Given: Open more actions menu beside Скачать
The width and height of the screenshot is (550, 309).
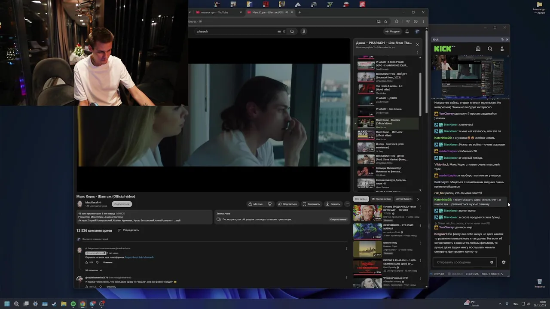Looking at the screenshot, I should (x=347, y=204).
